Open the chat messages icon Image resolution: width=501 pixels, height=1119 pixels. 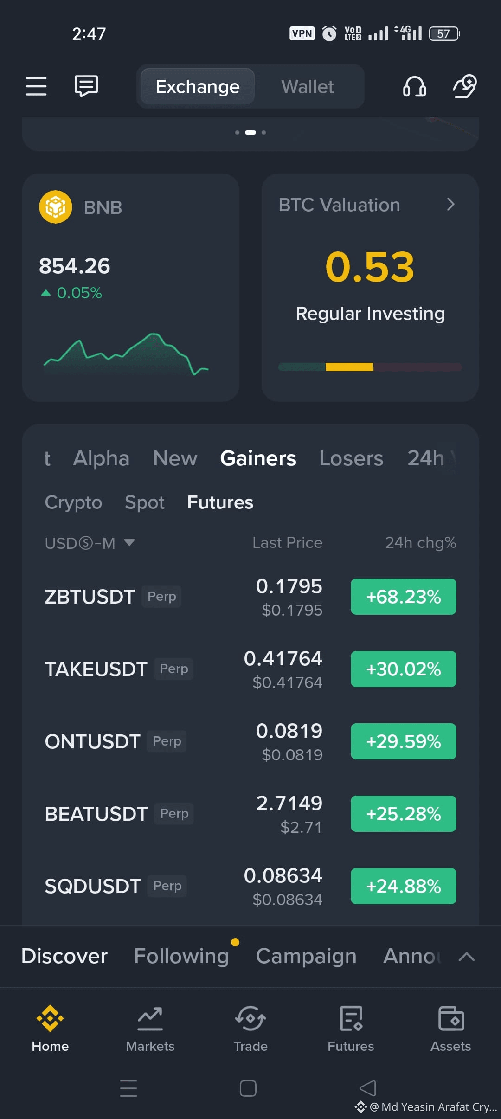pos(86,86)
